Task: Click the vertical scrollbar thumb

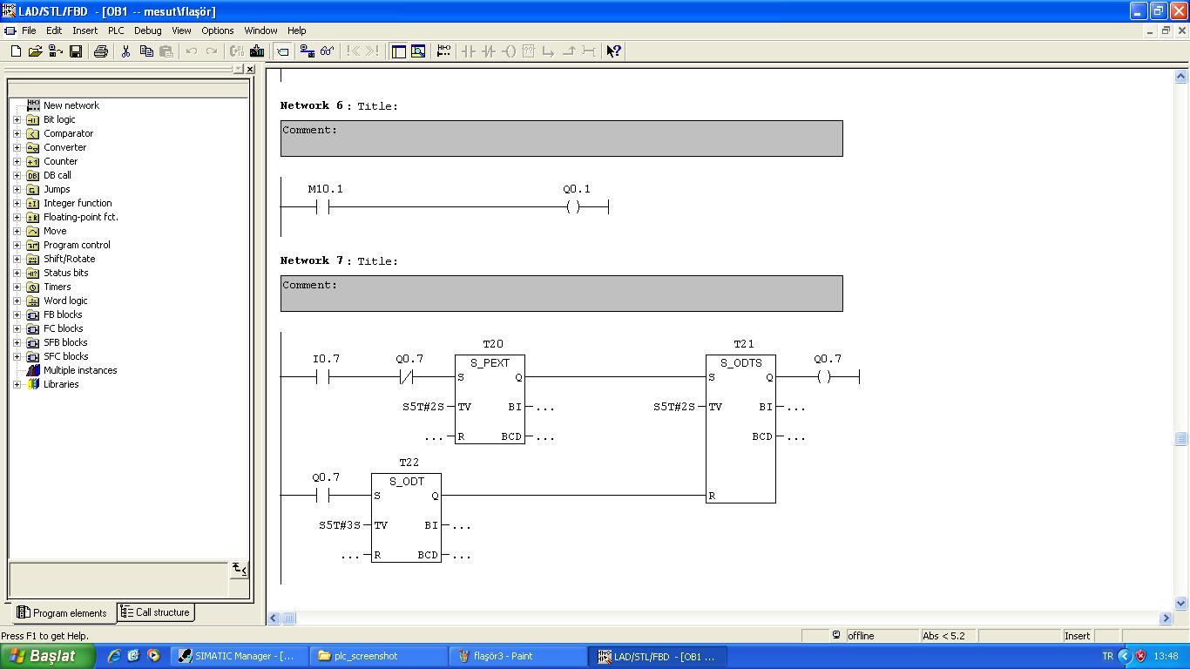Action: [1181, 439]
